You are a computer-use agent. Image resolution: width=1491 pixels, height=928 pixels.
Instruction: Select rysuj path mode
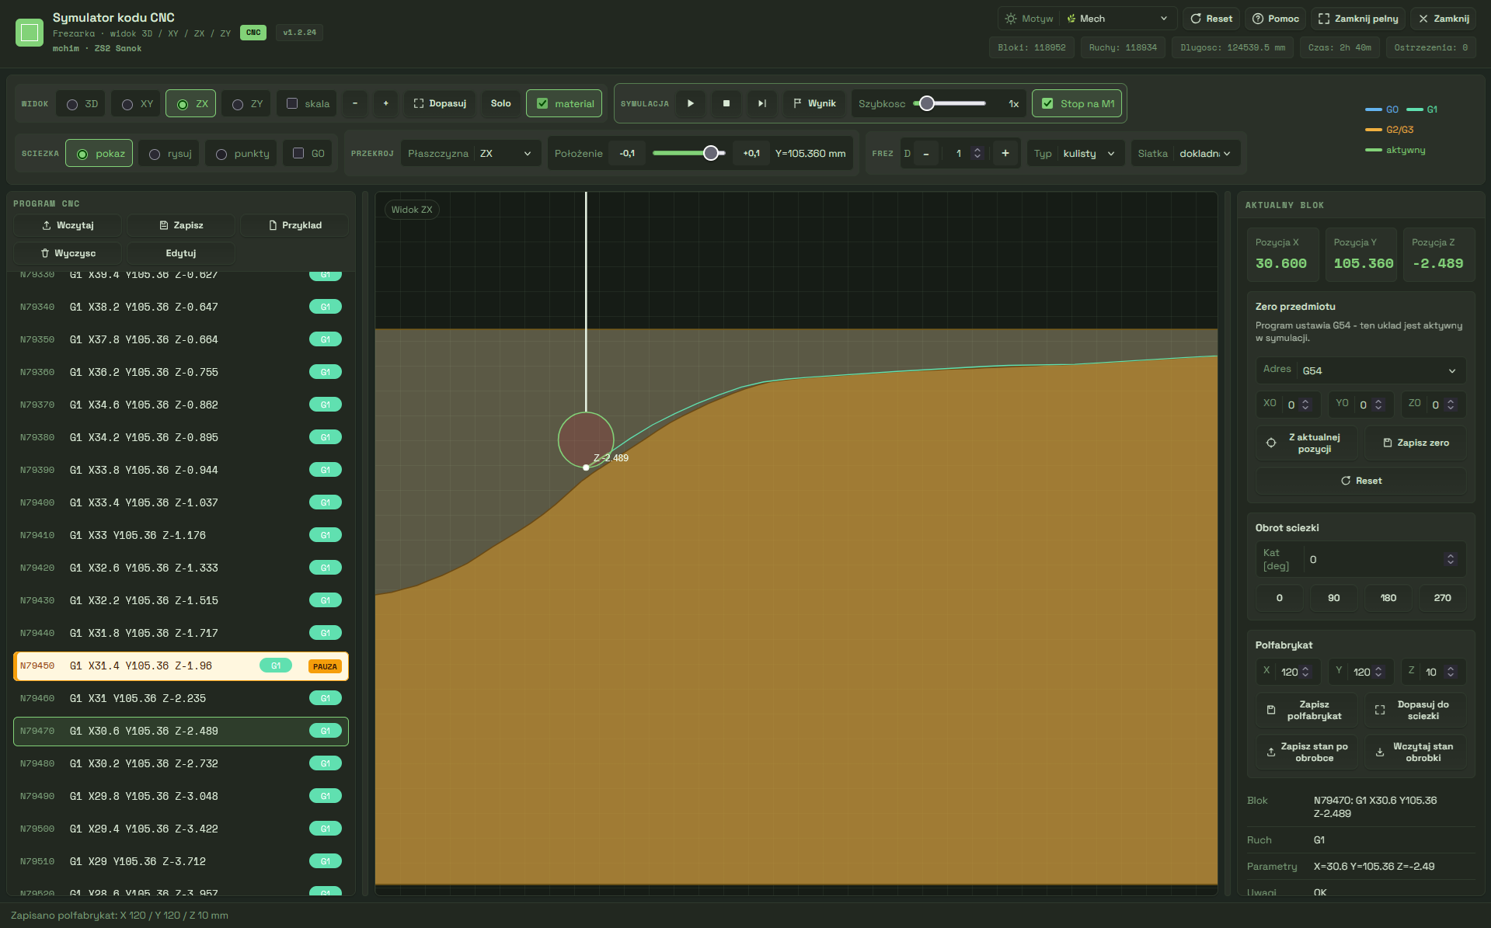[169, 153]
